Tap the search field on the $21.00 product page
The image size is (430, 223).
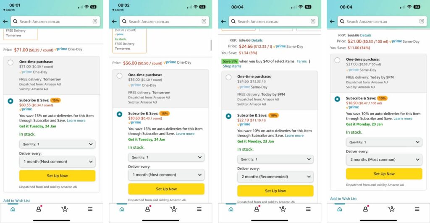tap(378, 21)
